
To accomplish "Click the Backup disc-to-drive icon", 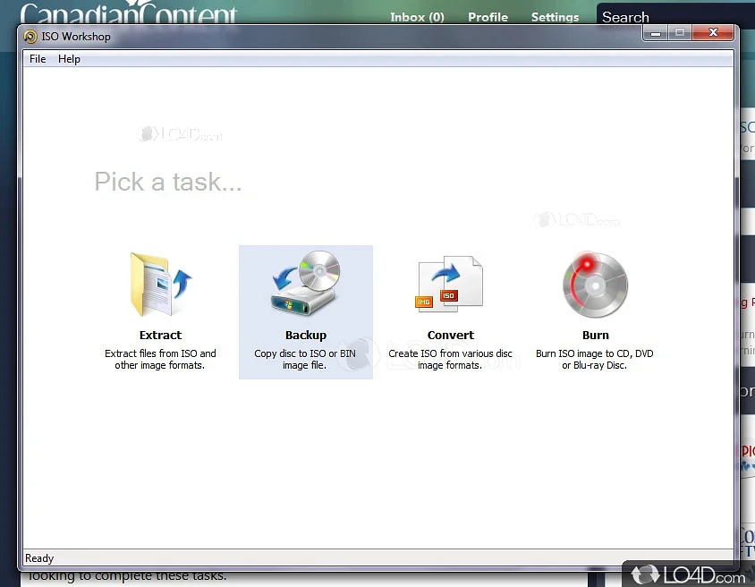I will tap(306, 283).
